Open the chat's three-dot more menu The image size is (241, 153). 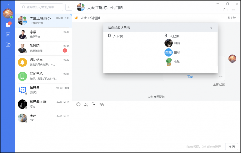pos(233,10)
